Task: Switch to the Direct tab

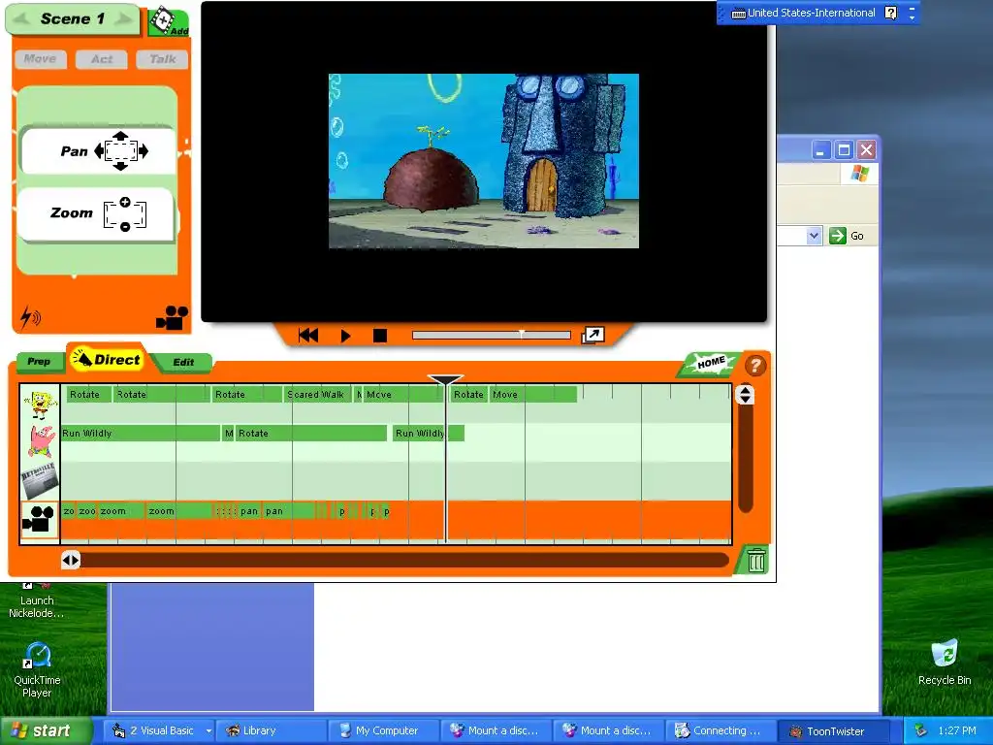Action: (x=107, y=359)
